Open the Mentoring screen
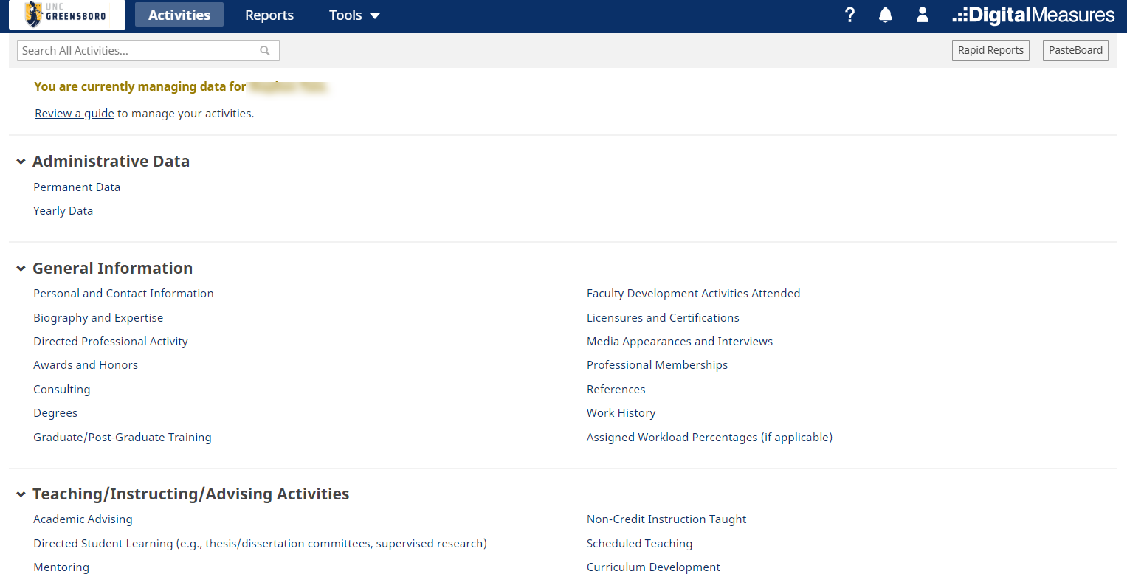This screenshot has height=574, width=1127. point(61,567)
